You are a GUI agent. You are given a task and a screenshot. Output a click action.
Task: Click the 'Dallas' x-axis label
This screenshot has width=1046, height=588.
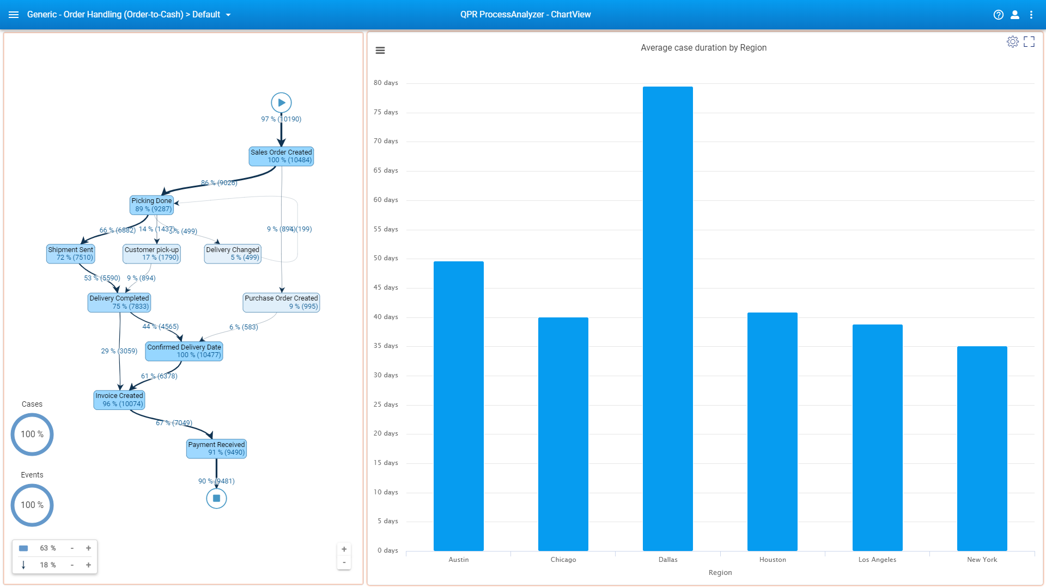click(668, 560)
